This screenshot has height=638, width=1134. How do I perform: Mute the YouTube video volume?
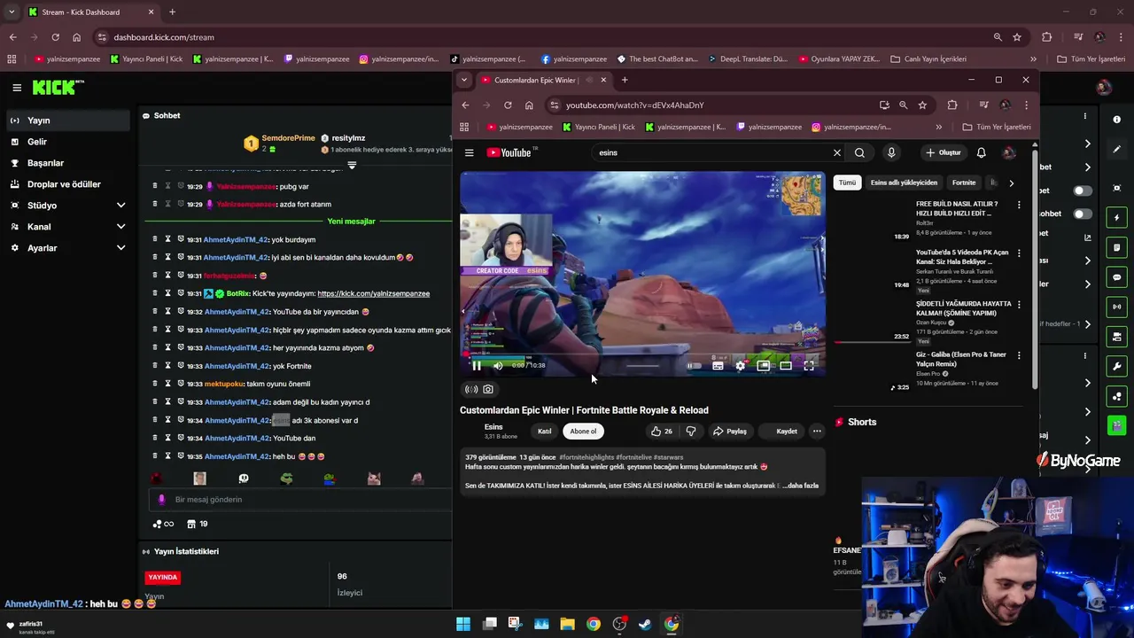(x=498, y=365)
